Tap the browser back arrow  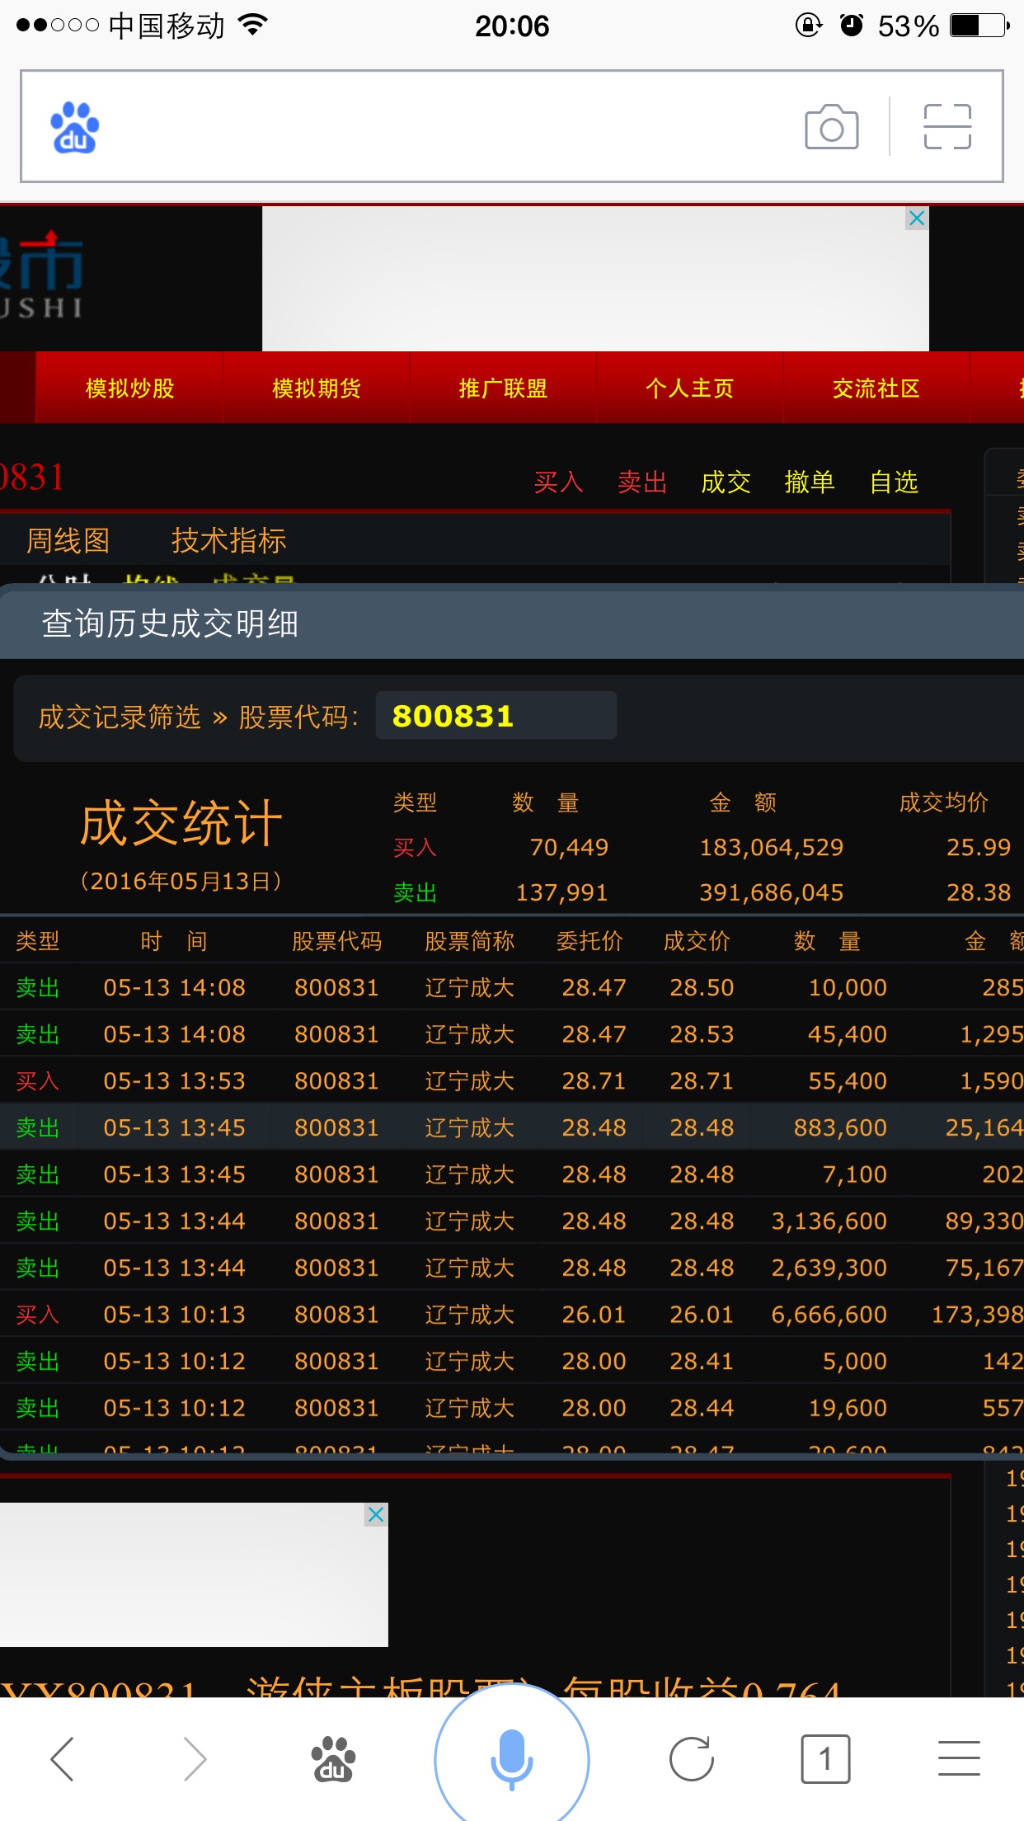pyautogui.click(x=63, y=1759)
